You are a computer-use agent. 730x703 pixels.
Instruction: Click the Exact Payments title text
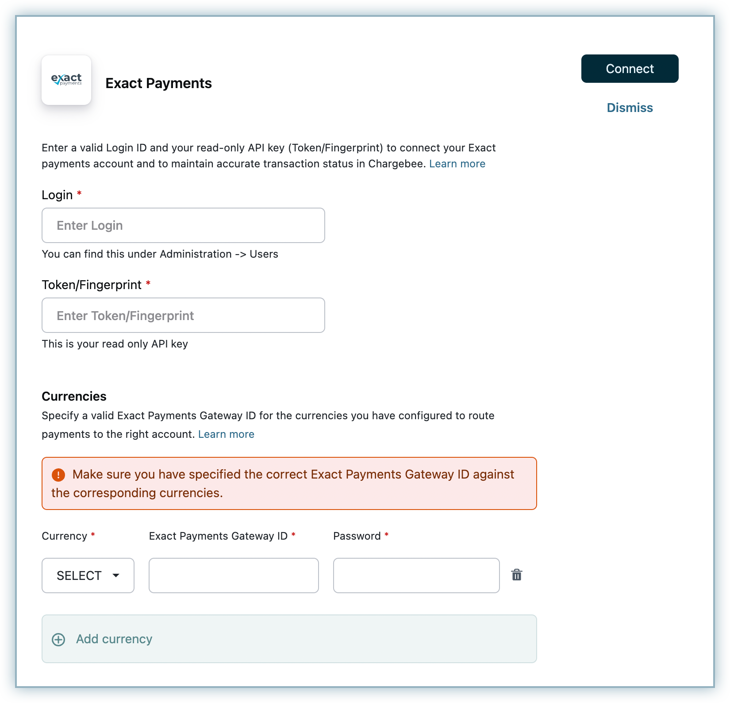[158, 83]
